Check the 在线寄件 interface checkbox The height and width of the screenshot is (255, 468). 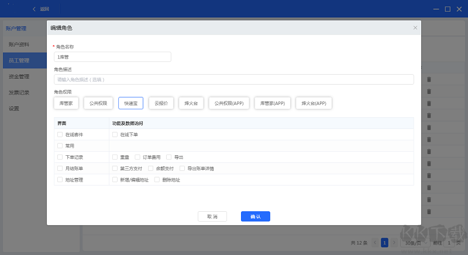point(60,134)
